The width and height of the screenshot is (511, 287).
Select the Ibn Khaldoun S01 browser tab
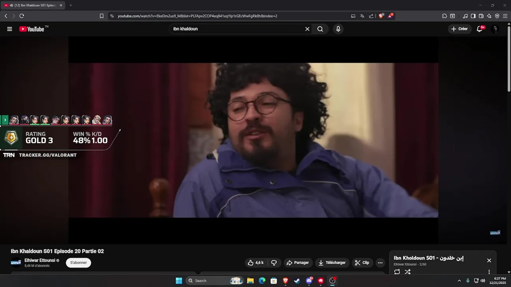tap(34, 5)
